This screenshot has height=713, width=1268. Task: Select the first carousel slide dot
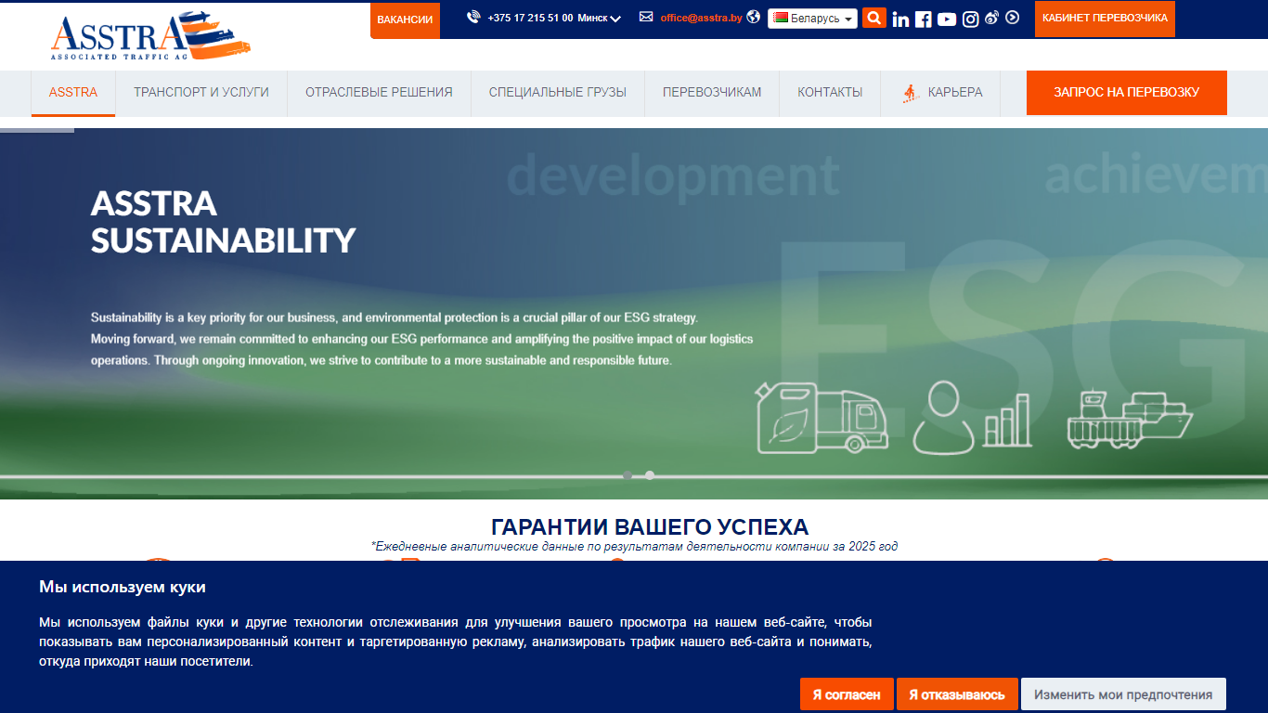[x=628, y=475]
